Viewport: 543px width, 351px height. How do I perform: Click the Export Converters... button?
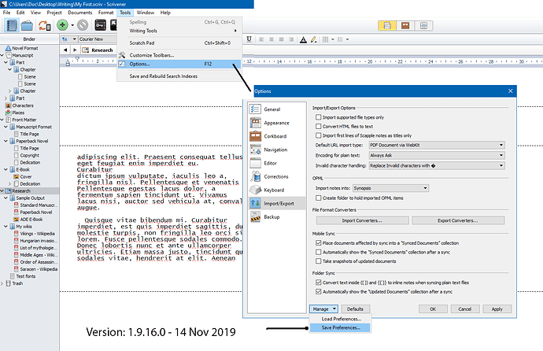tap(458, 220)
